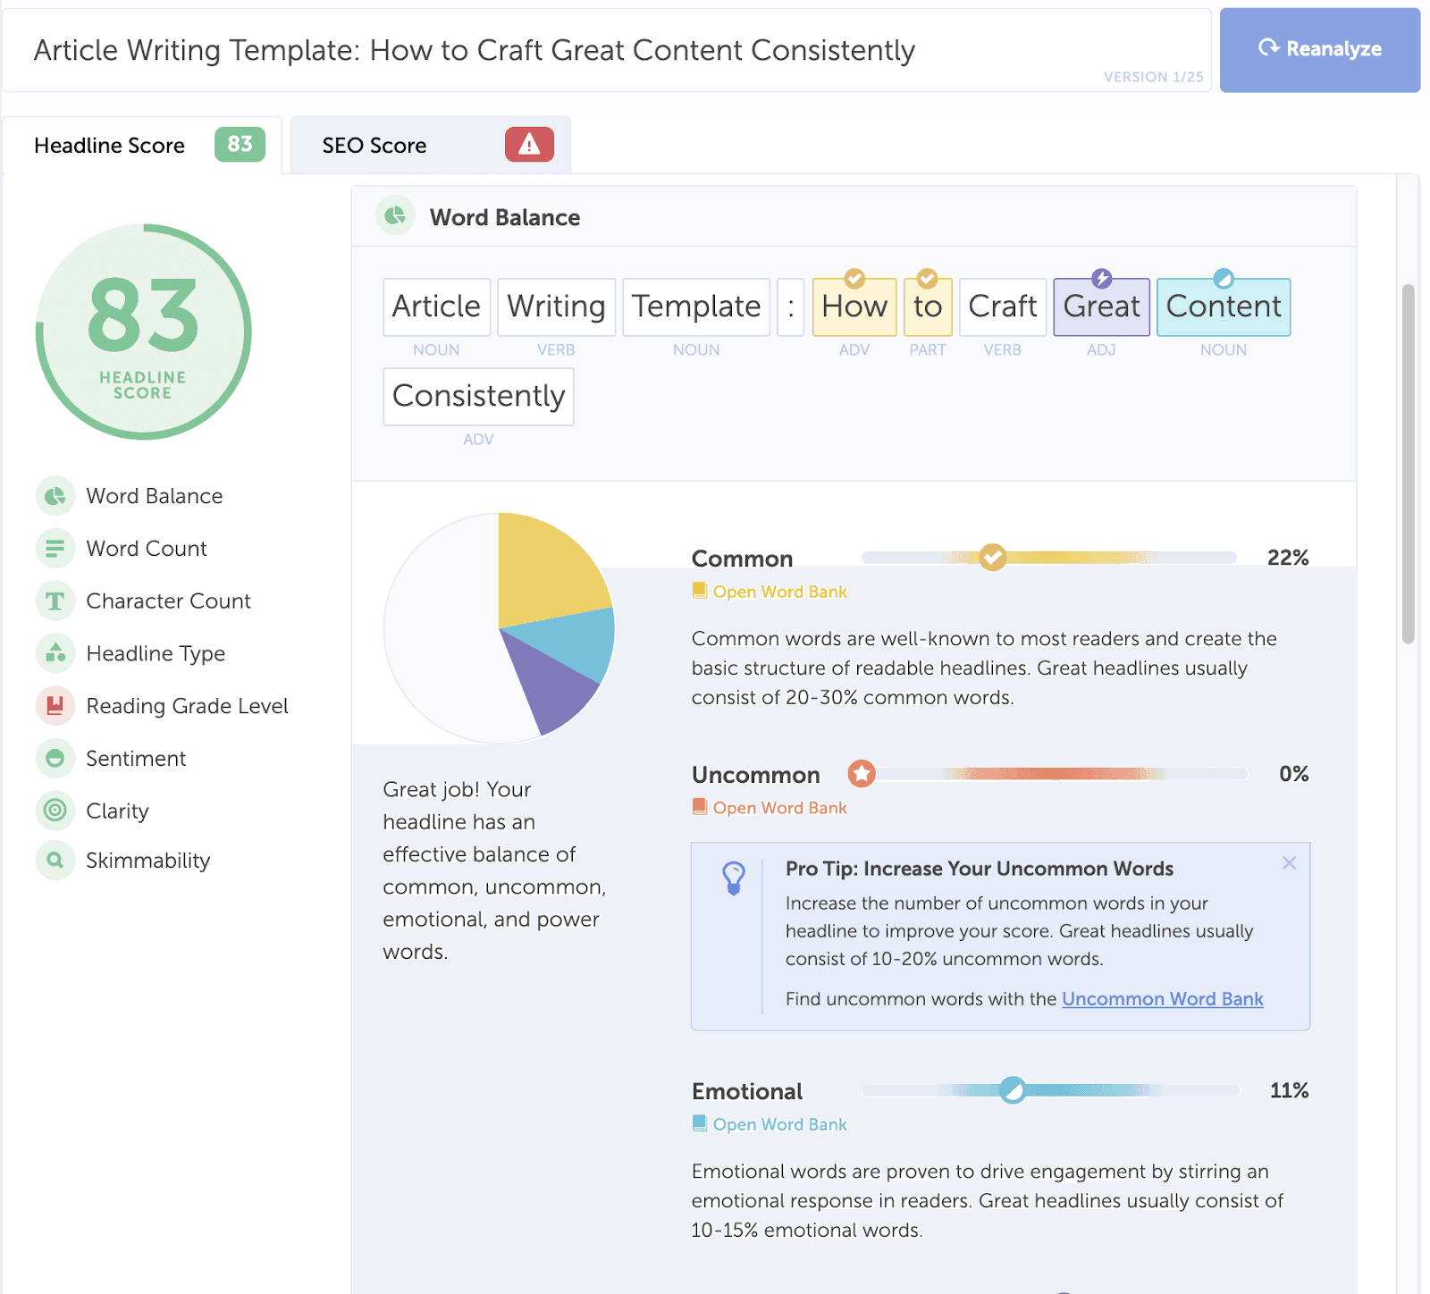Click the Headline Type icon
This screenshot has height=1294, width=1430.
coord(55,653)
